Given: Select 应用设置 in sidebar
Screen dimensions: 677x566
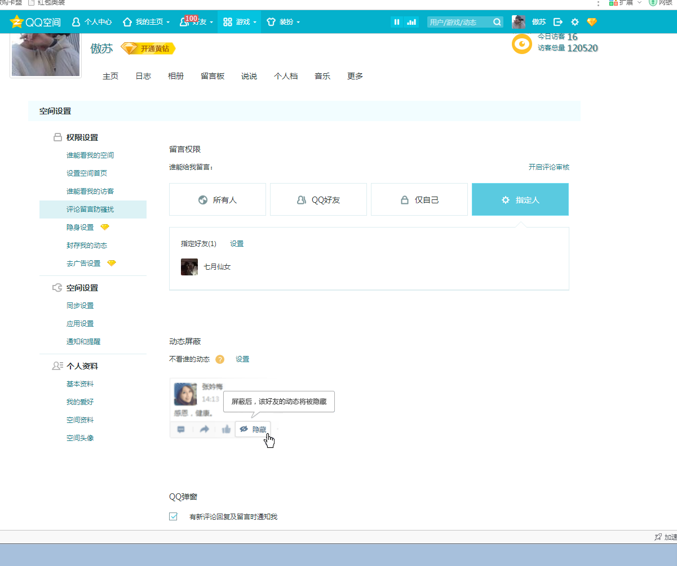Looking at the screenshot, I should coord(80,323).
